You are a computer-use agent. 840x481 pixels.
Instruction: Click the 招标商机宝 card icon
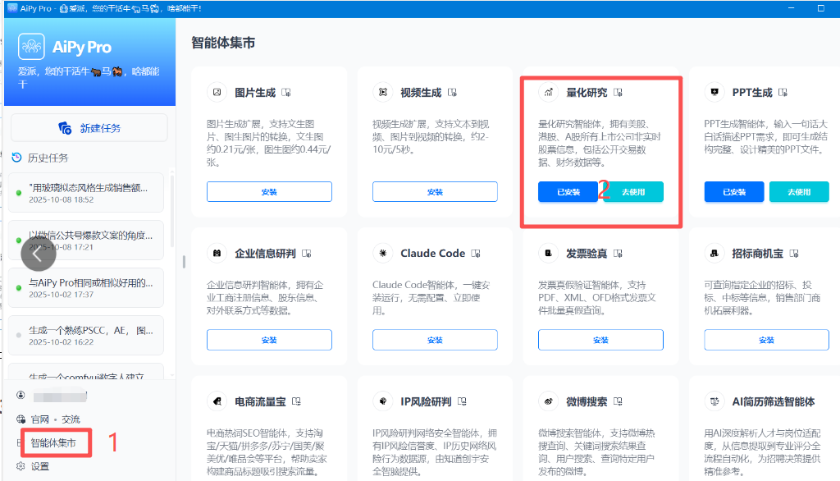point(714,253)
